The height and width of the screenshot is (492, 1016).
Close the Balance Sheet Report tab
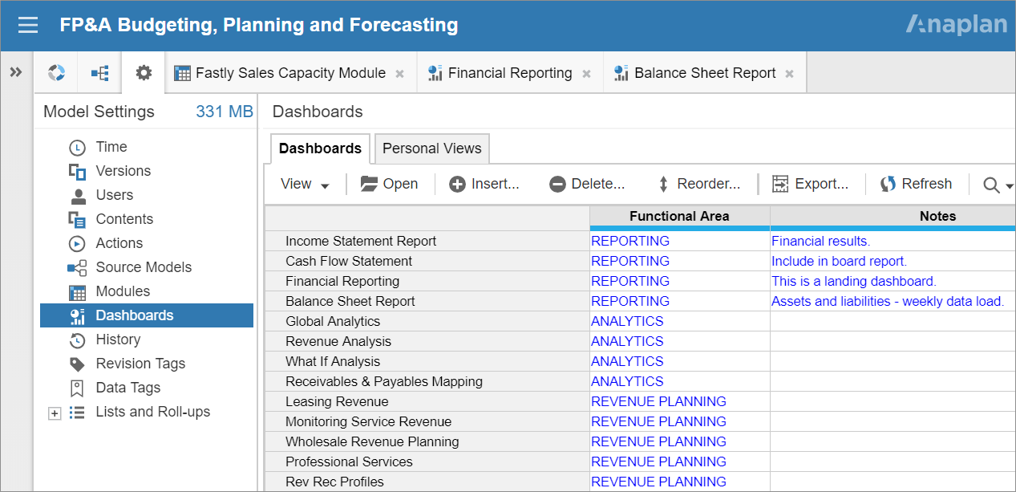click(x=789, y=74)
